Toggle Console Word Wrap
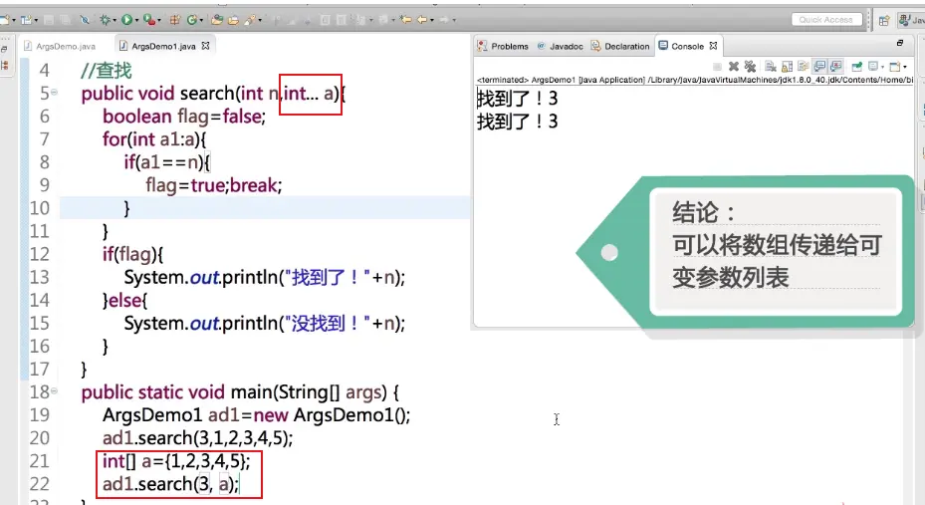 (x=803, y=67)
